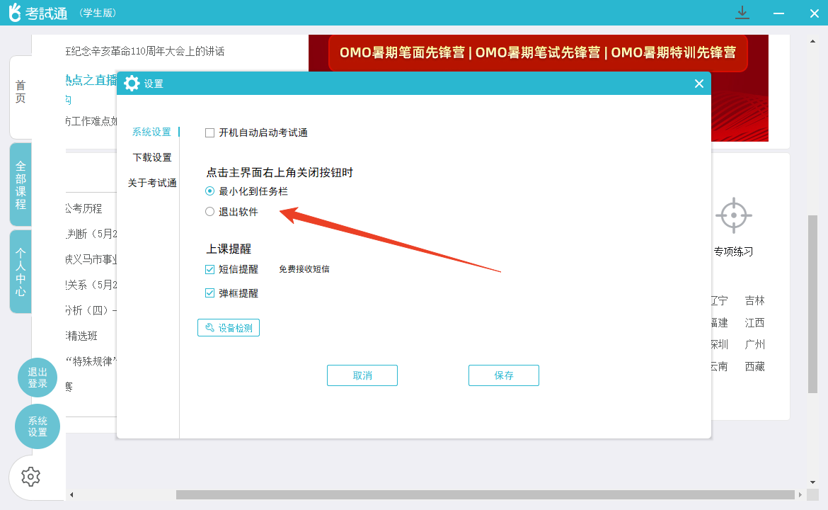Enable 开机自动启动考试通 checkbox
828x510 pixels.
click(x=208, y=132)
